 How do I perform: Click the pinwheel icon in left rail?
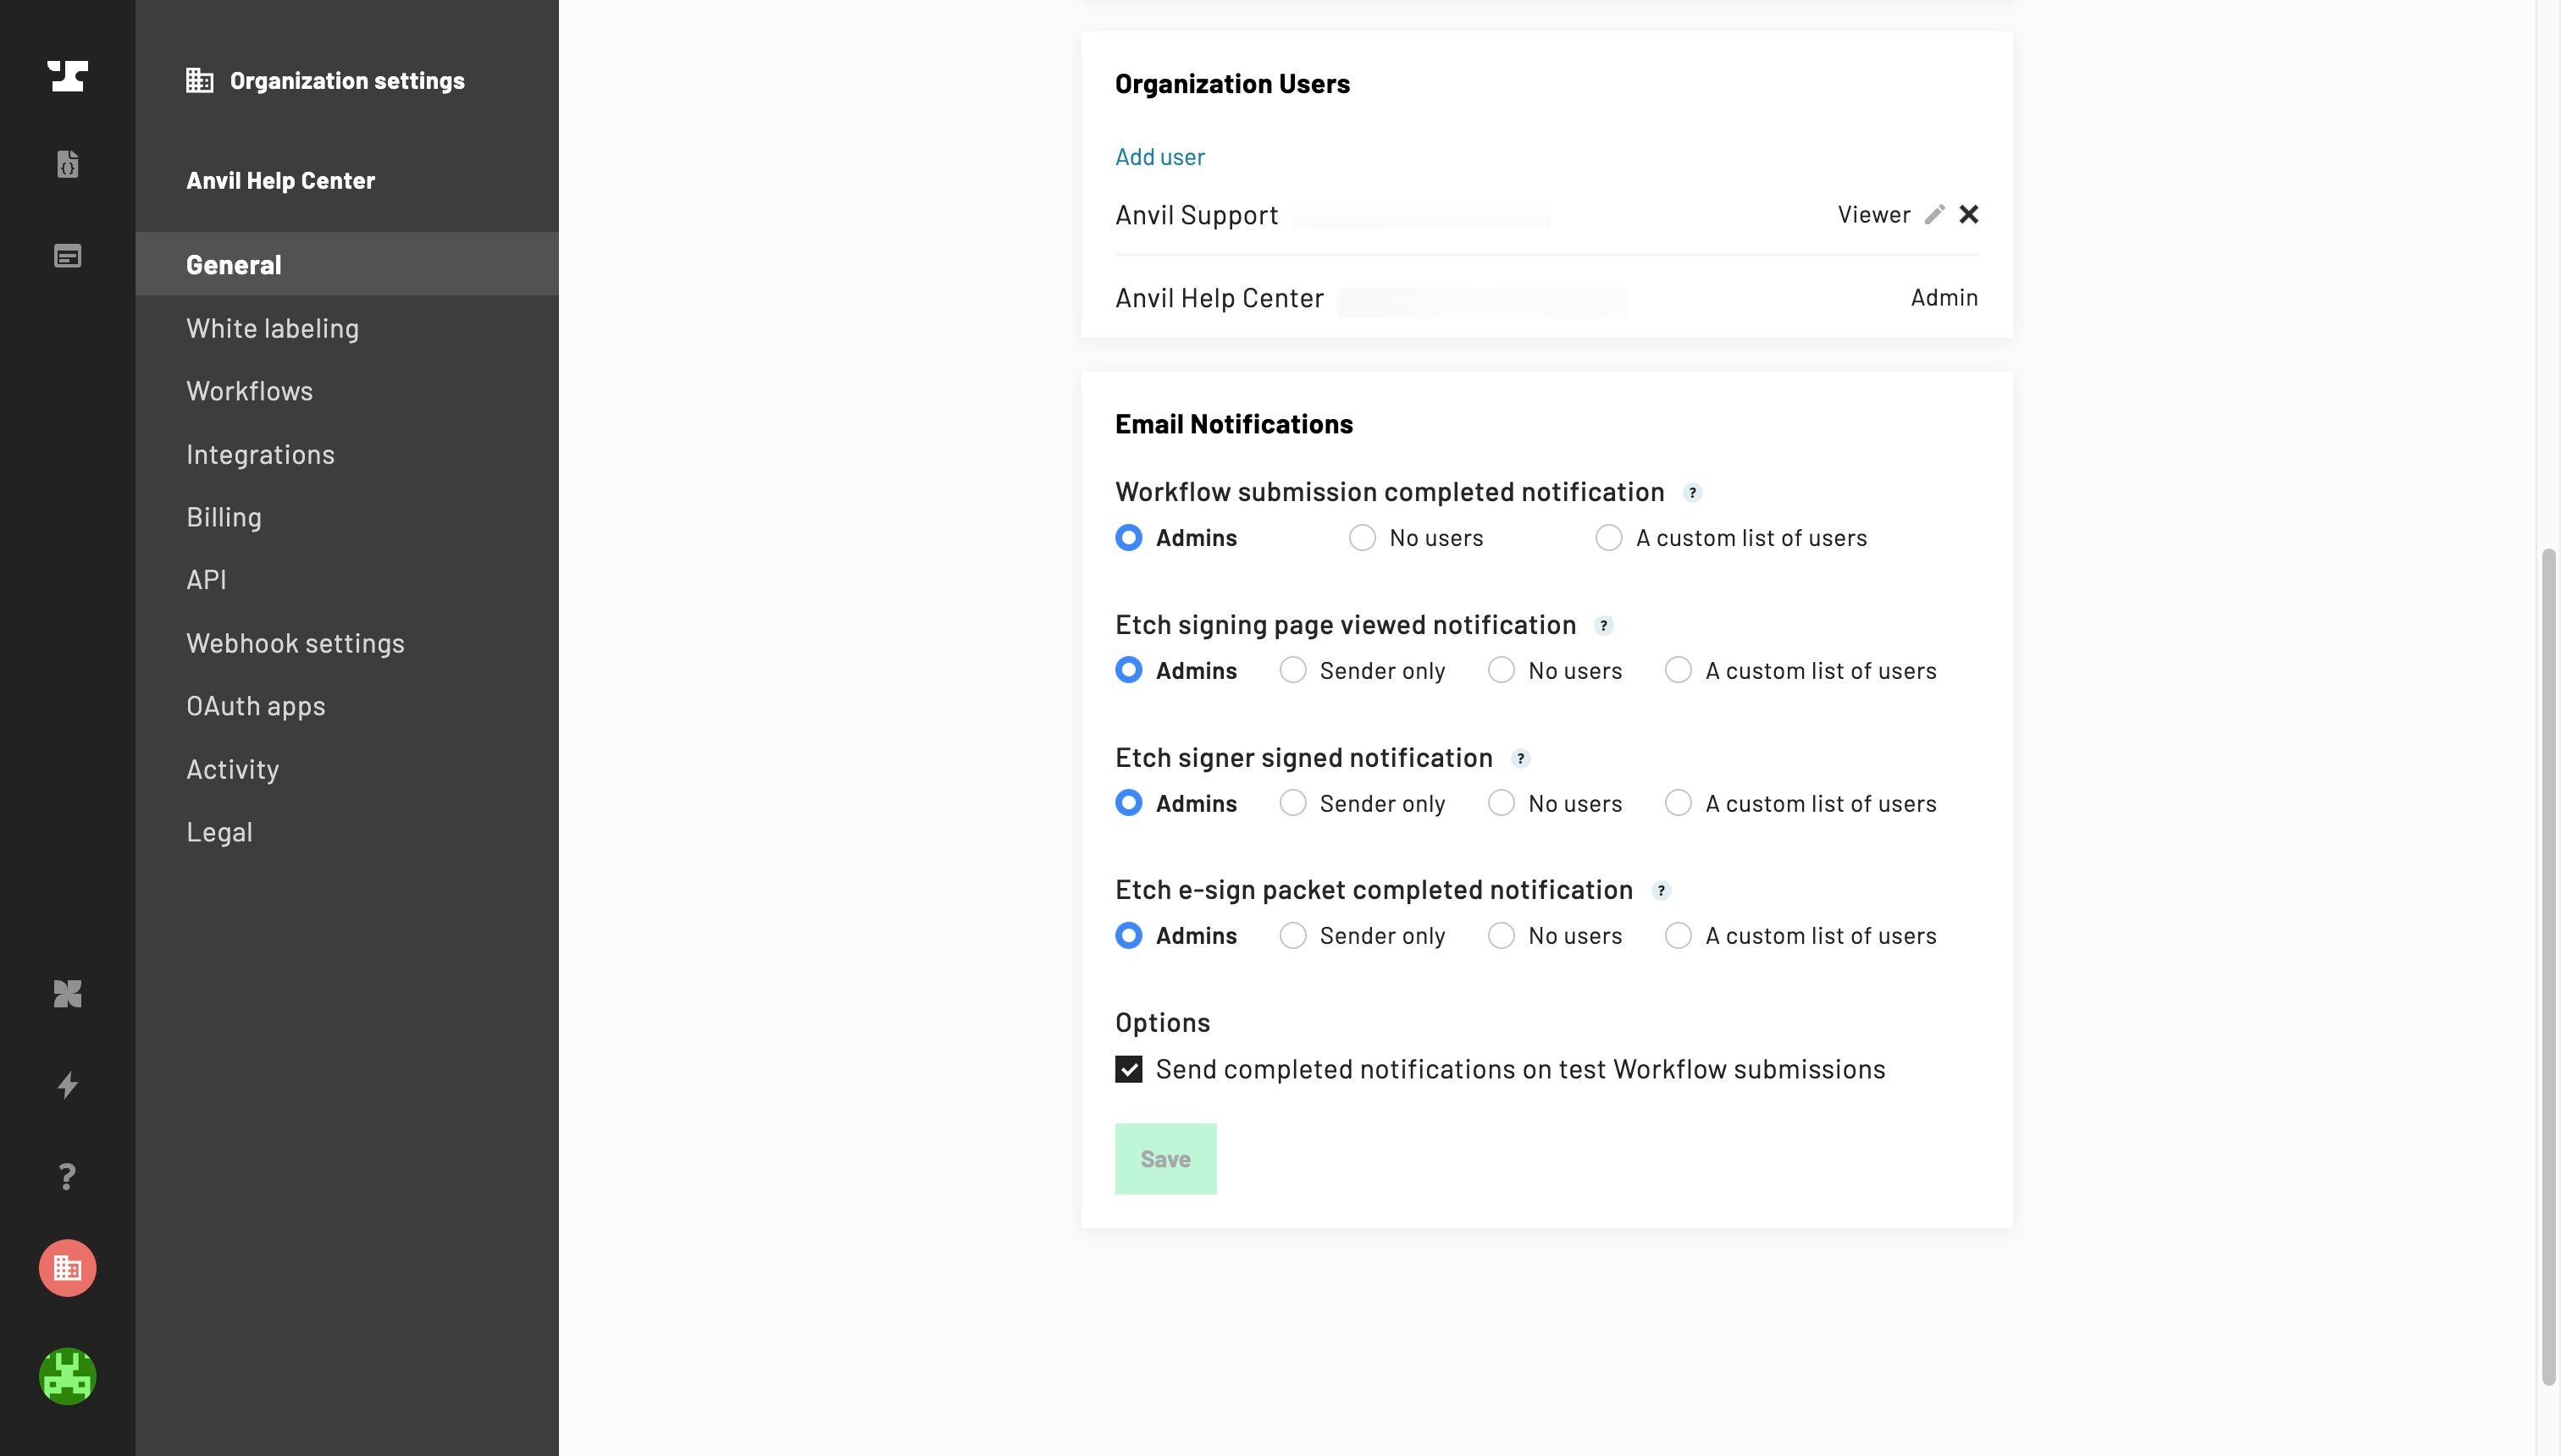pyautogui.click(x=68, y=994)
